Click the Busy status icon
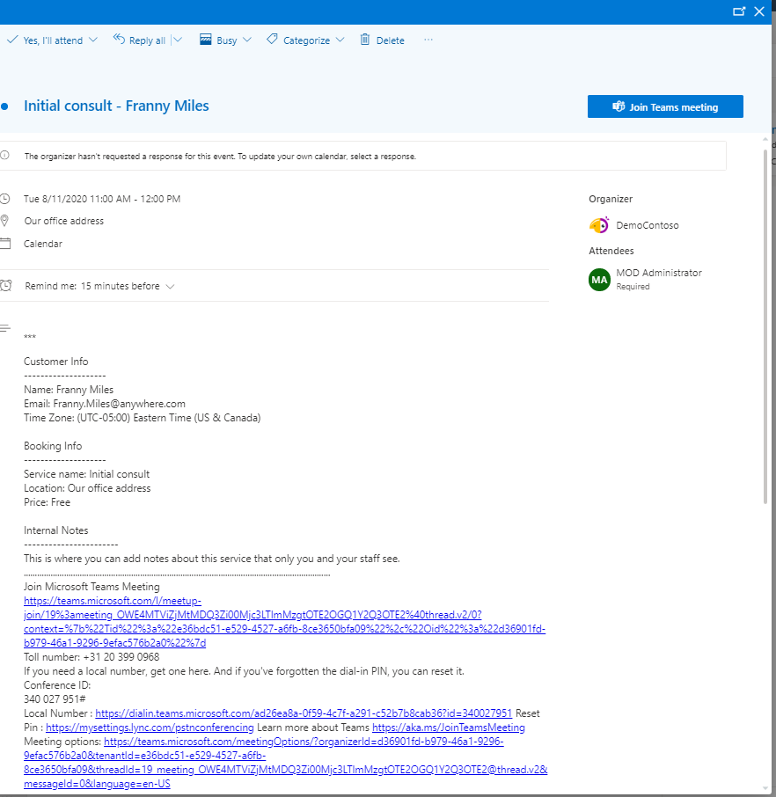Screen dimensions: 776x797 [206, 40]
